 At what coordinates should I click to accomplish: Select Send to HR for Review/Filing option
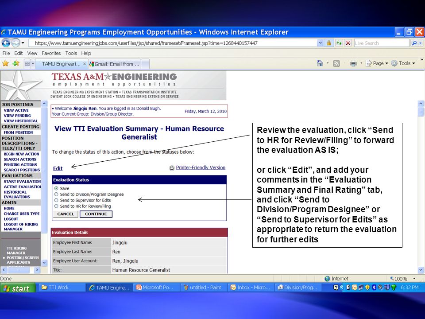point(56,206)
